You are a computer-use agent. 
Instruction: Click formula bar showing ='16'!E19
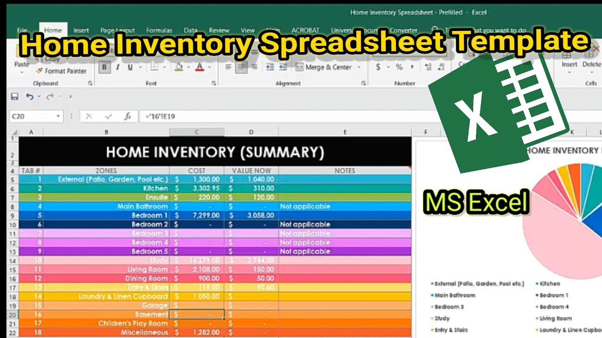[161, 116]
